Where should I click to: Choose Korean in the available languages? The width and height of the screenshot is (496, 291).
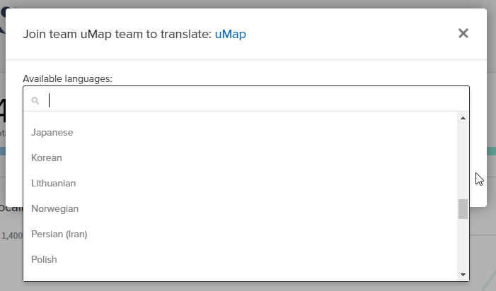coord(47,158)
